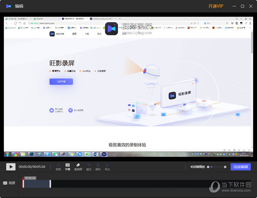Open the 字幕 subtitle tool
The height and width of the screenshot is (198, 257).
click(x=68, y=167)
